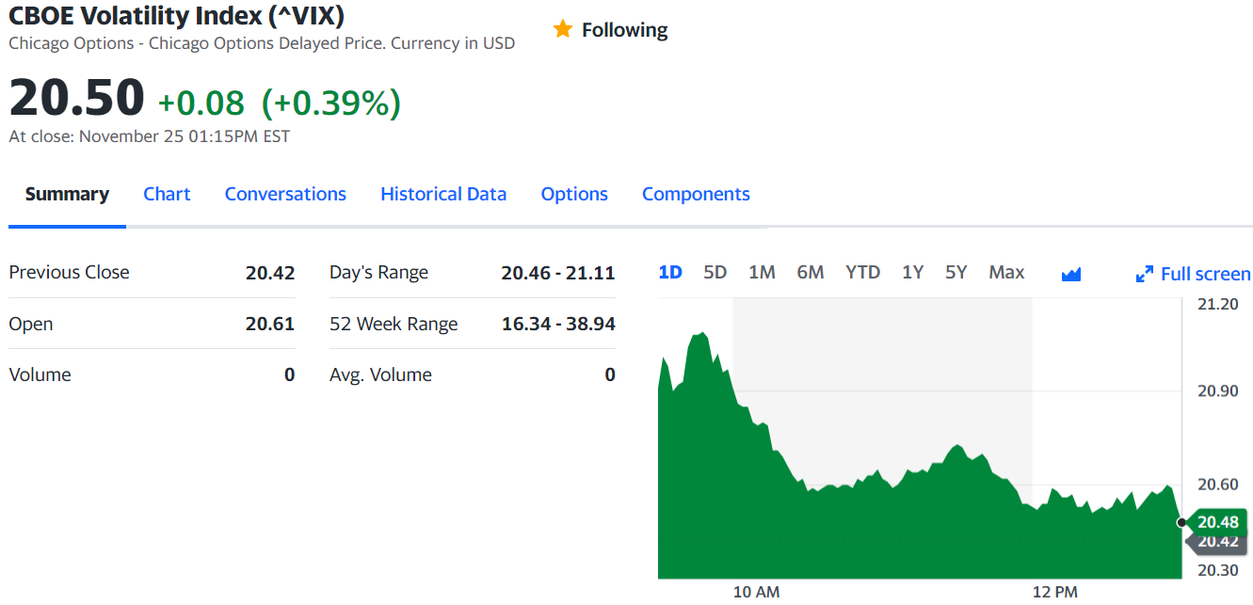Switch chart type with the area chart icon

[1071, 274]
